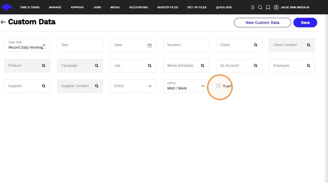Click the search icon in Client Contact field

point(309,45)
